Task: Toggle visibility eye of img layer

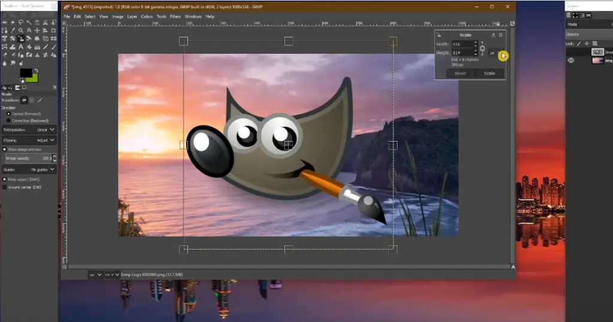Action: point(570,60)
